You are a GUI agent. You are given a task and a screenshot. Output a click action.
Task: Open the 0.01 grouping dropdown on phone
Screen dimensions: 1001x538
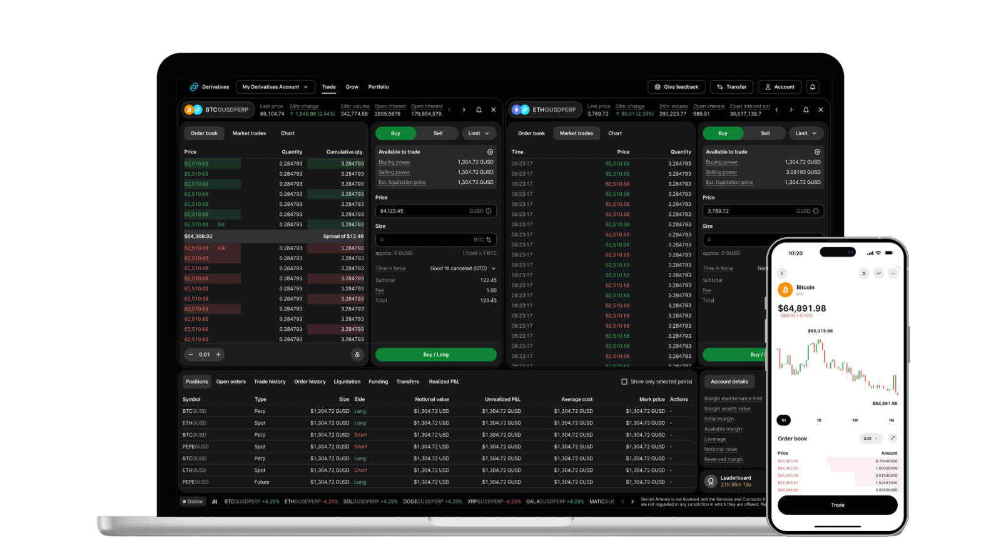click(x=871, y=439)
